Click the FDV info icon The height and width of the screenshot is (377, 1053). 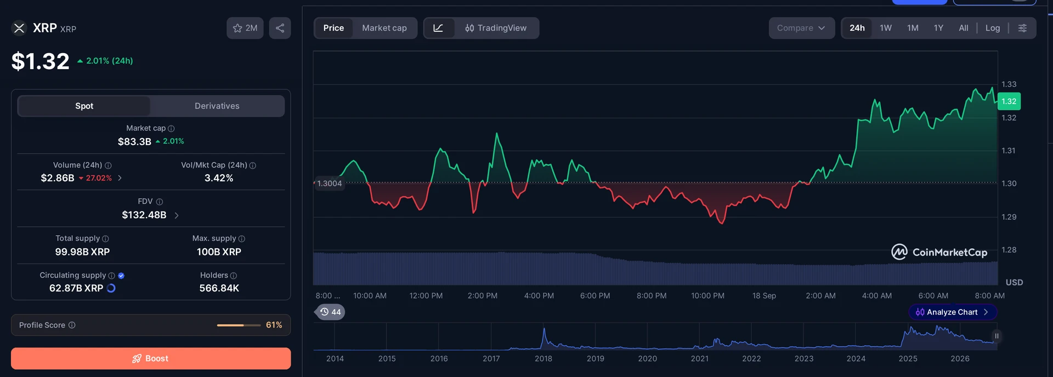(x=160, y=202)
